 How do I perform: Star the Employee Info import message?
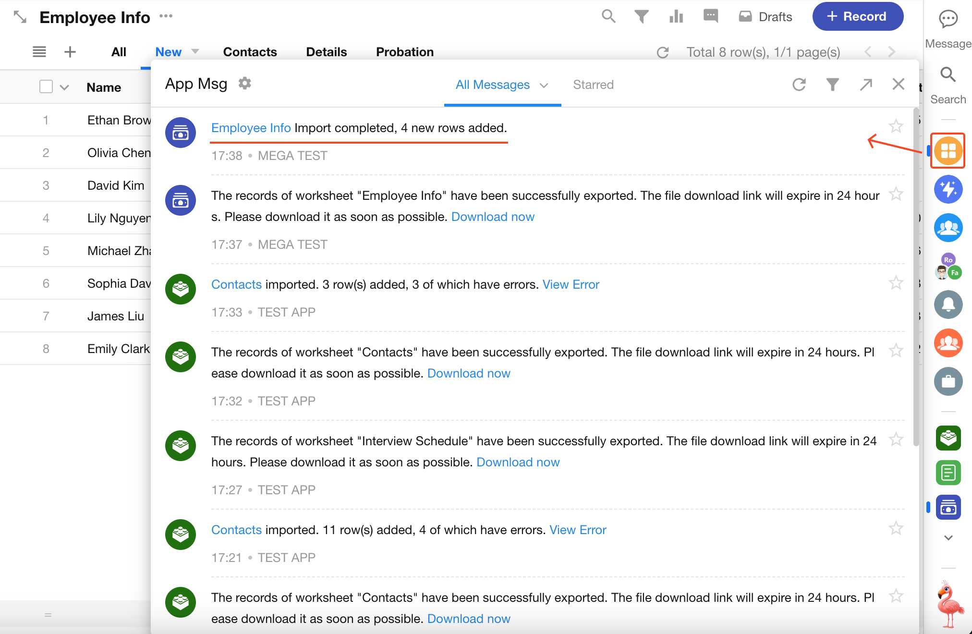[896, 127]
